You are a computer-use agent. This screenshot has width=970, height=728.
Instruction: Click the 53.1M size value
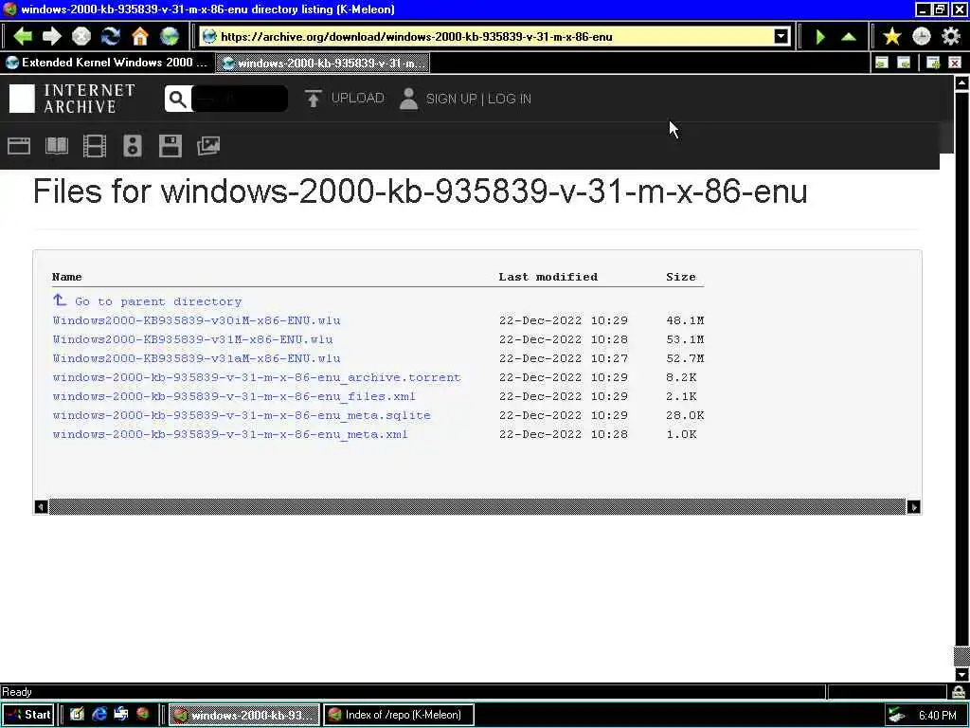point(685,340)
